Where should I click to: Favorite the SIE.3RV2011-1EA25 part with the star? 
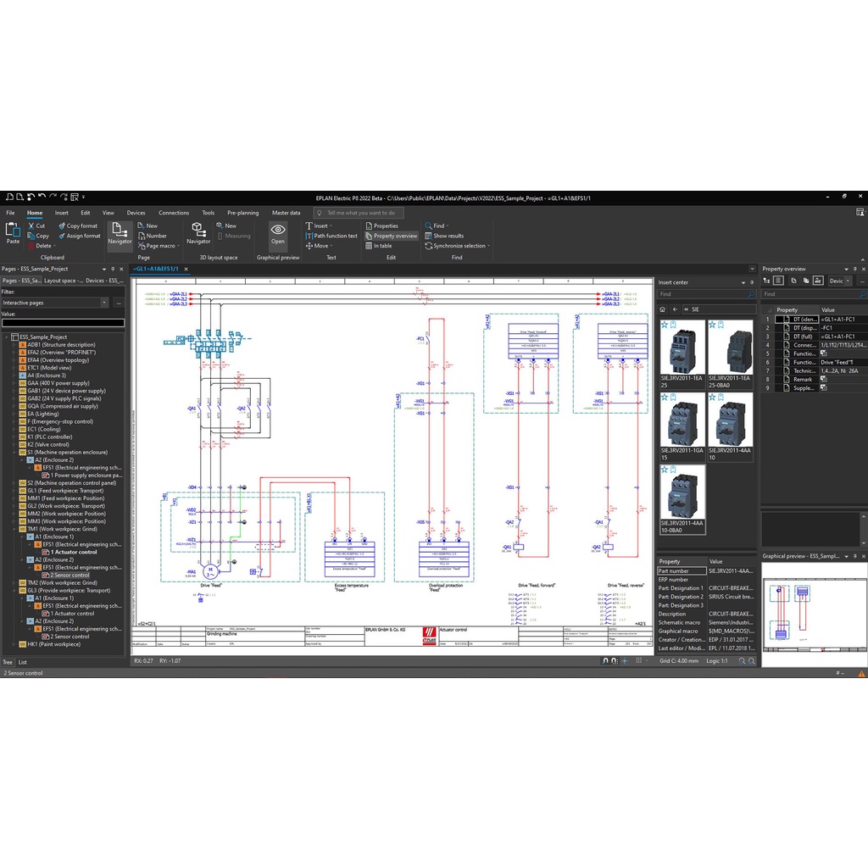point(665,325)
